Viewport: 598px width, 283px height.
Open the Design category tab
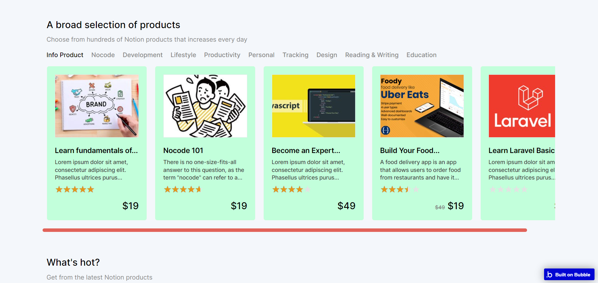coord(327,55)
